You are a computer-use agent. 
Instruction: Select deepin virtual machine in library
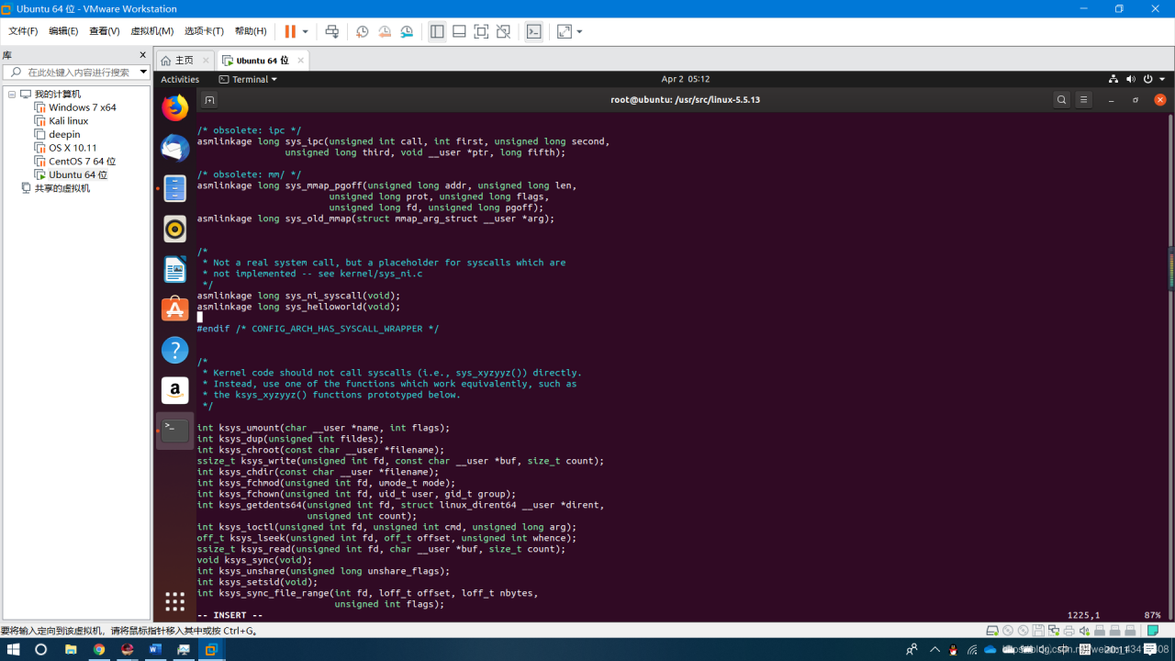pos(64,134)
